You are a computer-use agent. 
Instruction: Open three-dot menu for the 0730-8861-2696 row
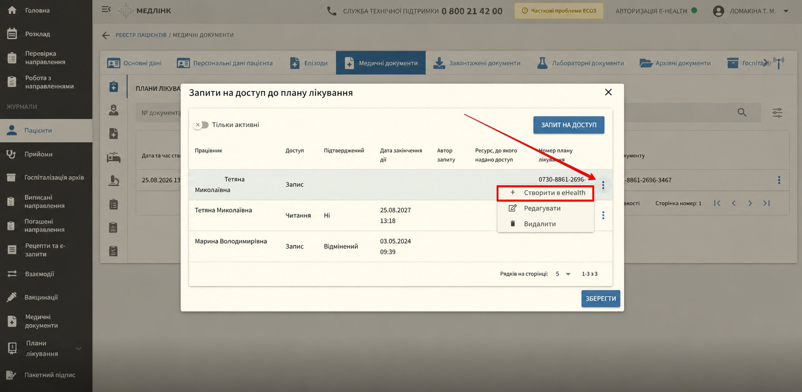click(x=603, y=185)
